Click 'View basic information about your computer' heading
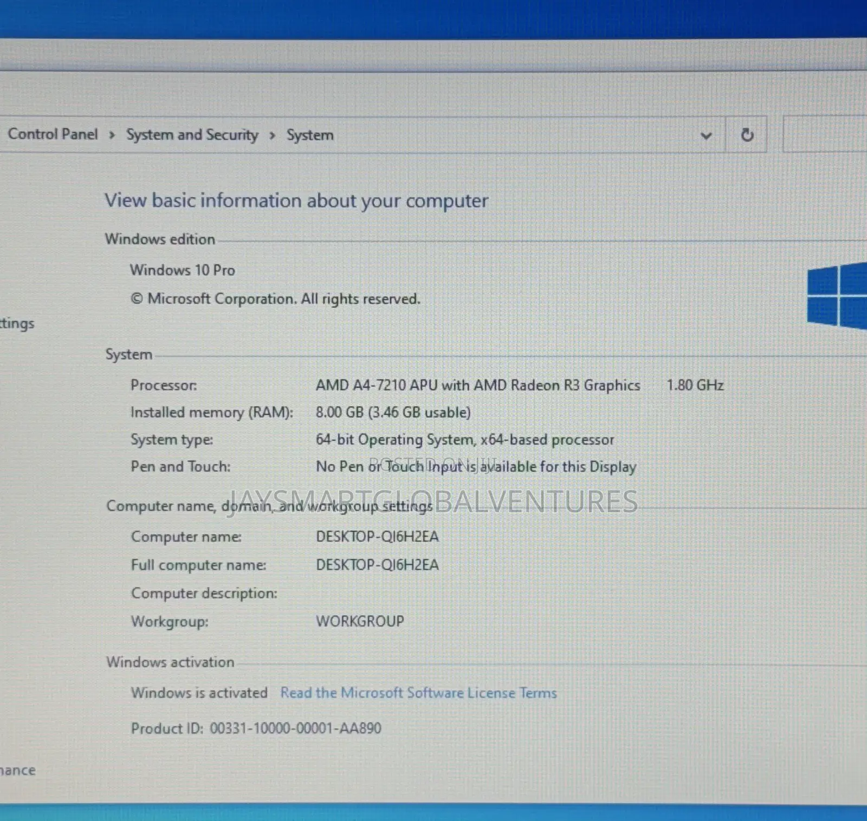Viewport: 867px width, 821px height. [296, 200]
